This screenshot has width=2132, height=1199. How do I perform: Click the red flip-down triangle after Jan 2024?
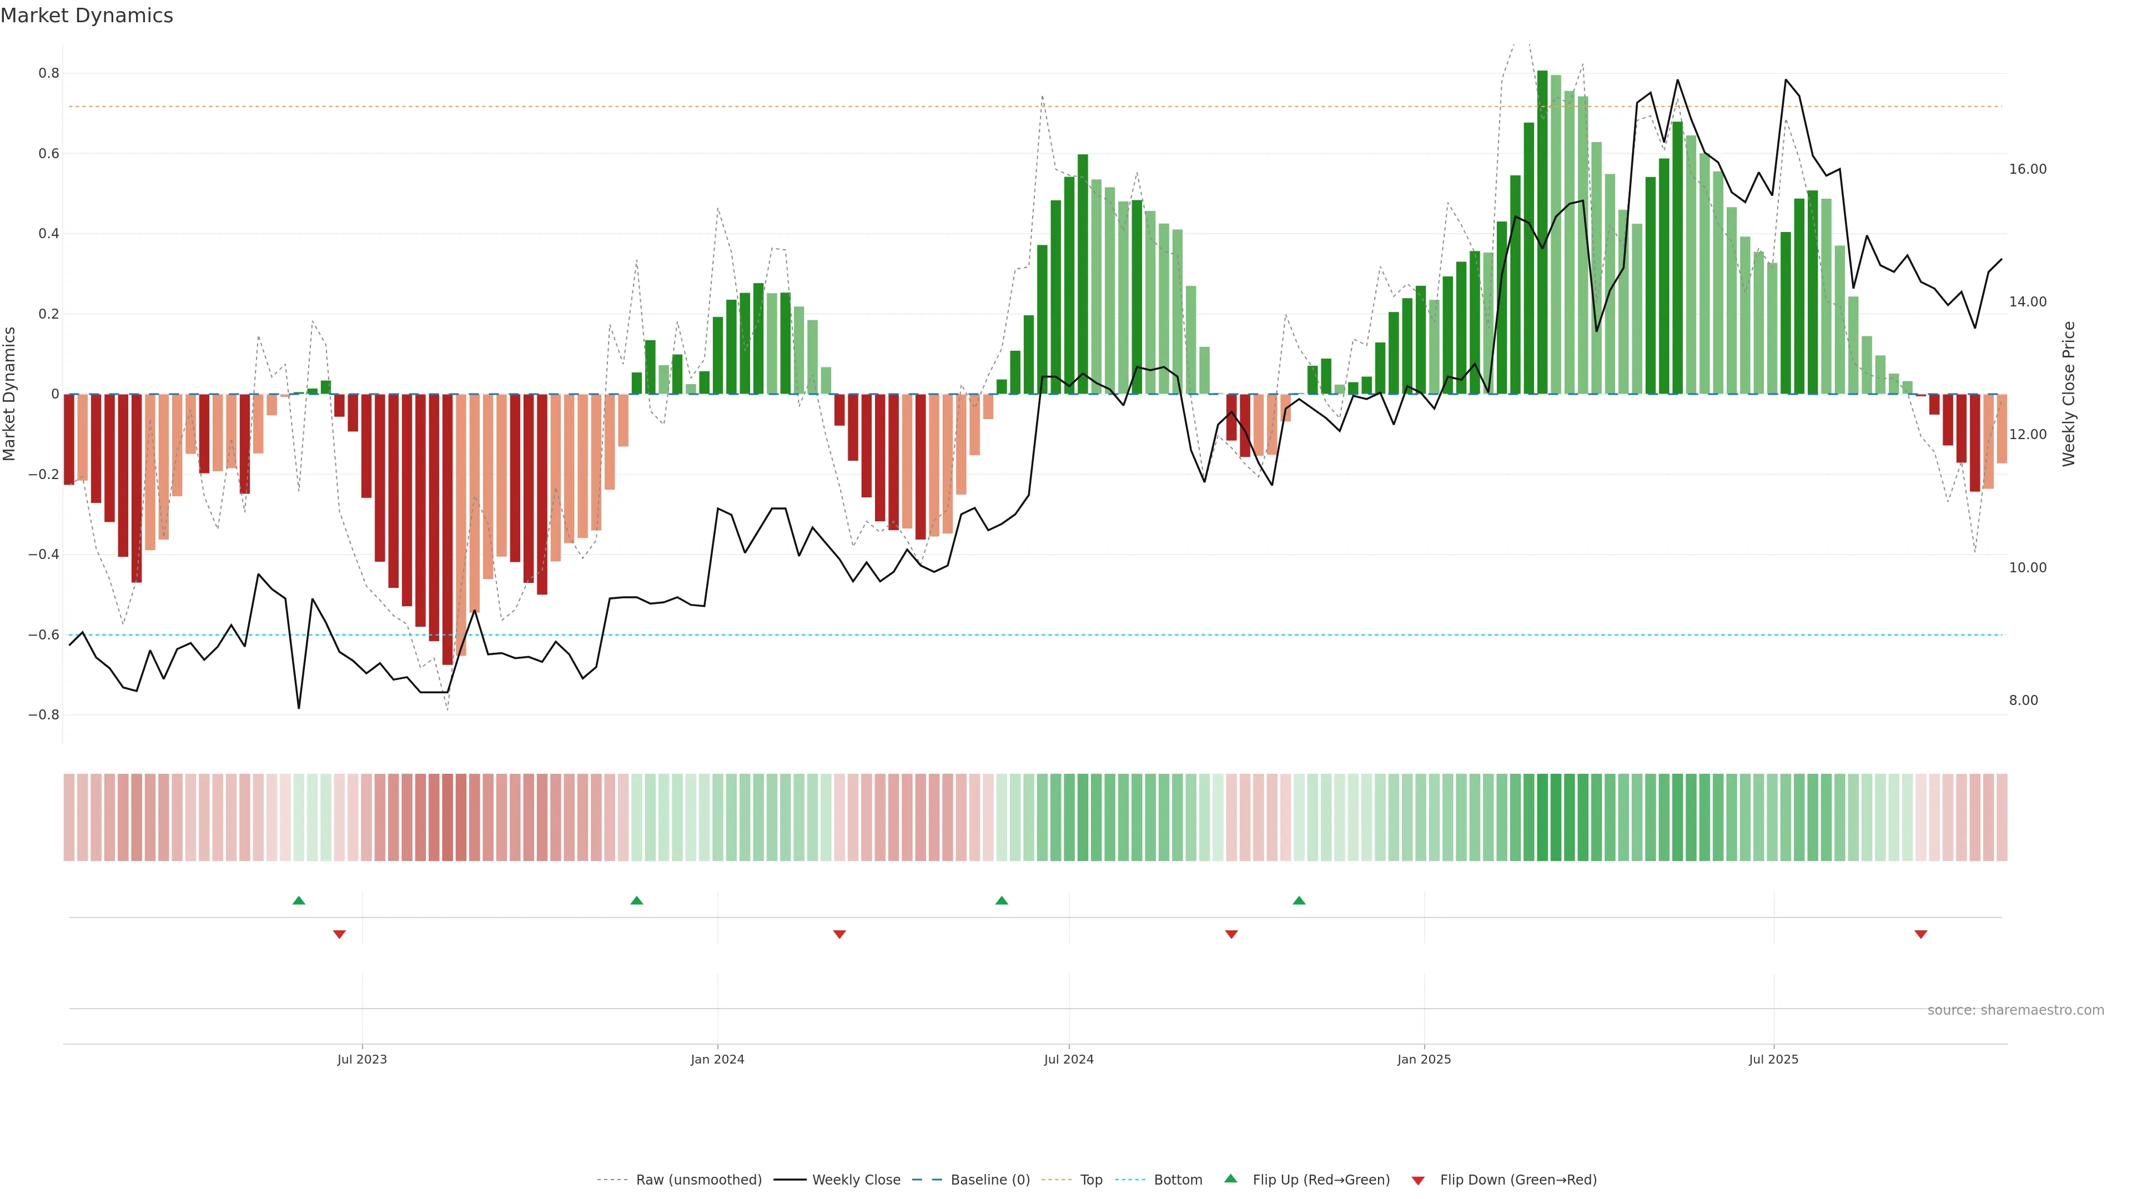tap(839, 934)
